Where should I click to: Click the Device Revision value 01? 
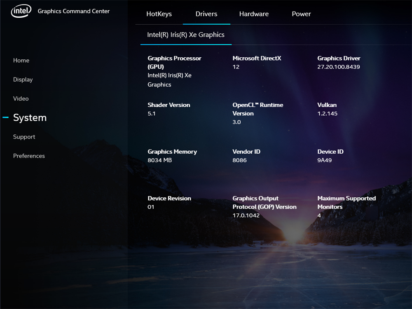click(151, 207)
